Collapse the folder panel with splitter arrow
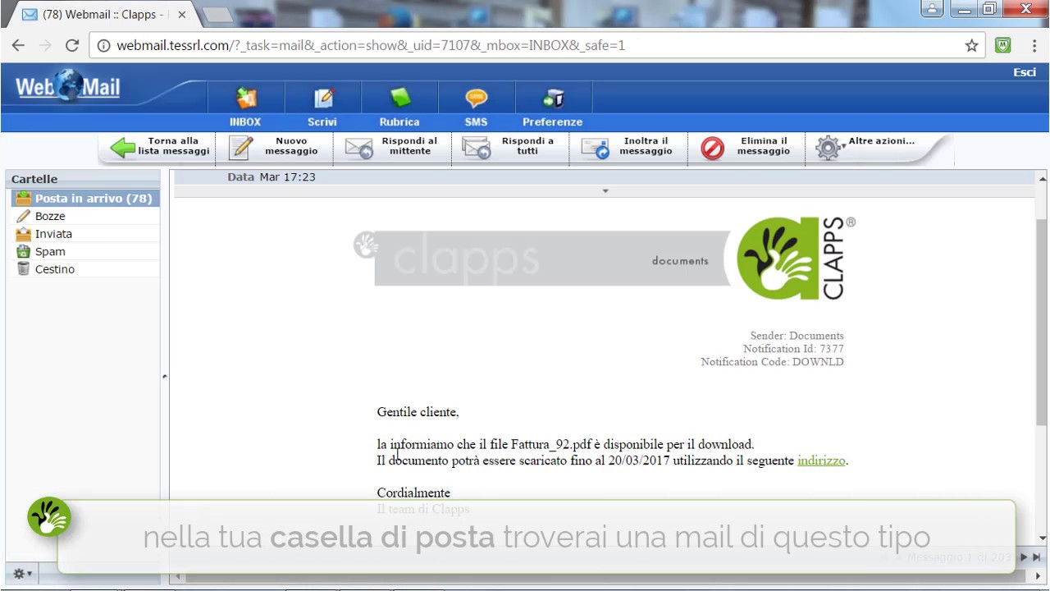 pos(164,377)
